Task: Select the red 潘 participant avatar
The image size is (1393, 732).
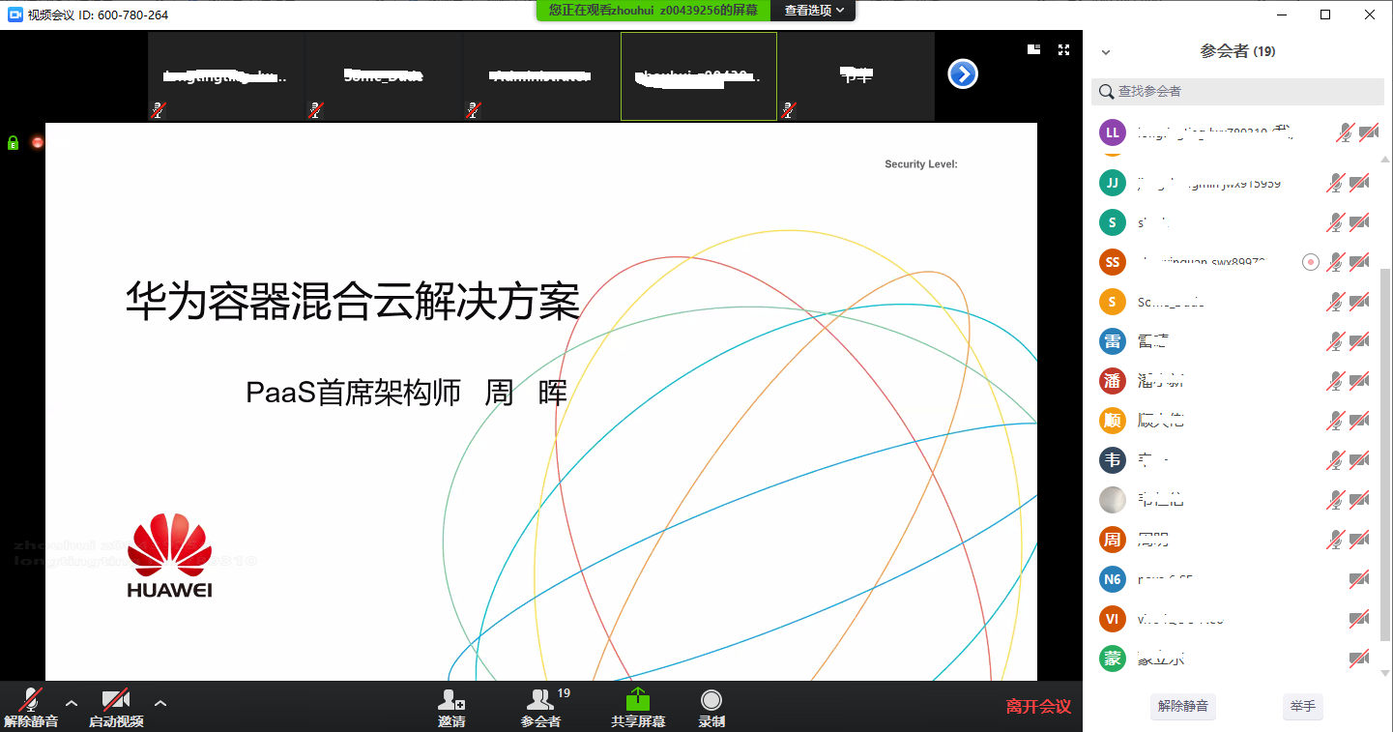Action: point(1113,381)
